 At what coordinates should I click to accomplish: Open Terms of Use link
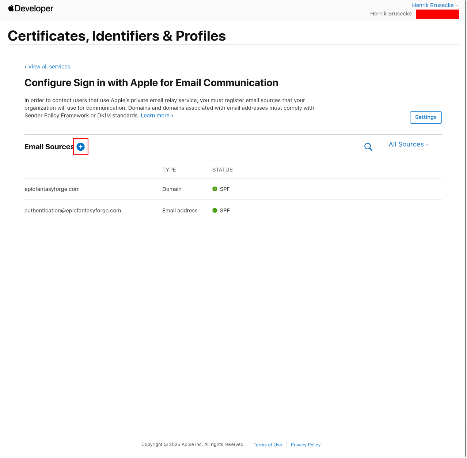[x=268, y=445]
